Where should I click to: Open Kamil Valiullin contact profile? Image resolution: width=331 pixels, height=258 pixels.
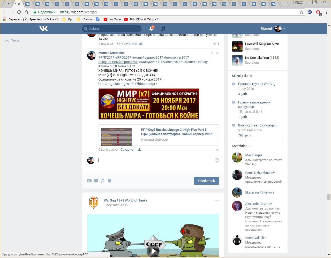tap(255, 238)
